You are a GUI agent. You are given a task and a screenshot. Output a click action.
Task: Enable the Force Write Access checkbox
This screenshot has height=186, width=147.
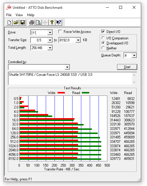coord(60,32)
